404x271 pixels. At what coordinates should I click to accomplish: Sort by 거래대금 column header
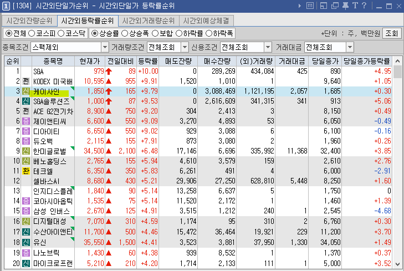(x=292, y=61)
